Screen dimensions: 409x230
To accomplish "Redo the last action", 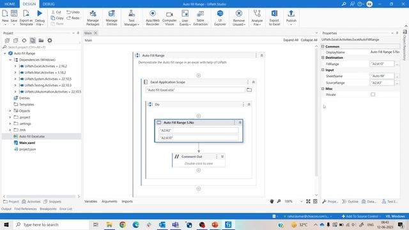I will tap(73, 18).
